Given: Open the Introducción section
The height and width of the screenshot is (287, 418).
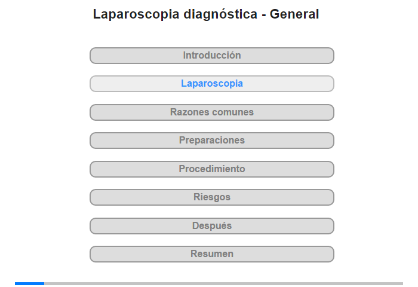Looking at the screenshot, I should (x=211, y=56).
